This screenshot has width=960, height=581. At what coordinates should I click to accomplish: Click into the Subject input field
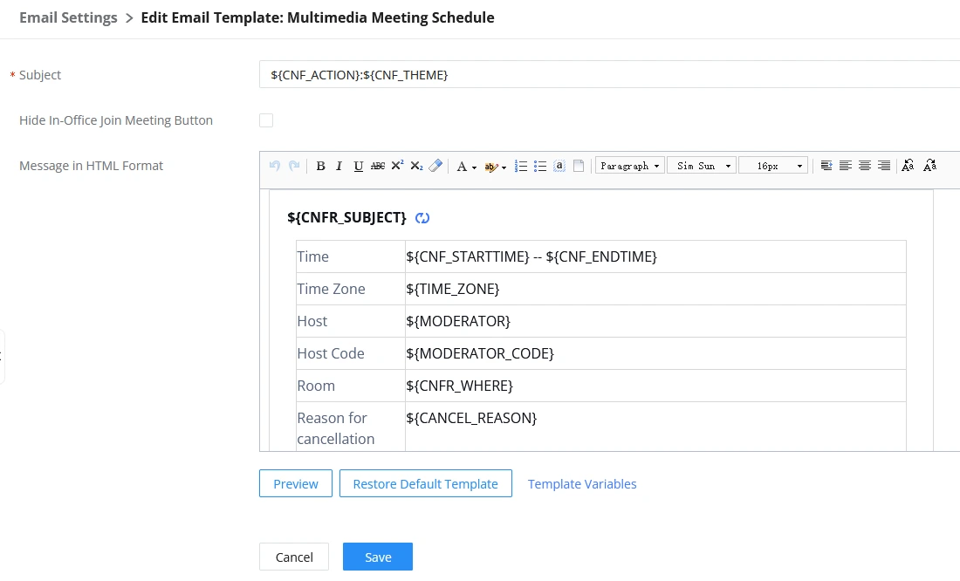(609, 75)
